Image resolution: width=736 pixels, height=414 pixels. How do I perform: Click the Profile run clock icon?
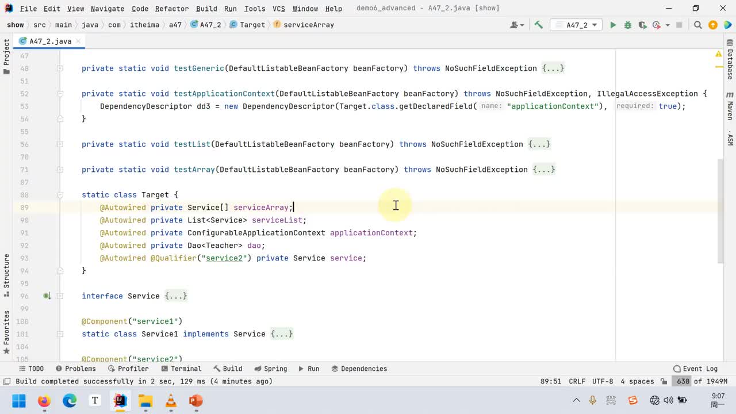tap(657, 25)
